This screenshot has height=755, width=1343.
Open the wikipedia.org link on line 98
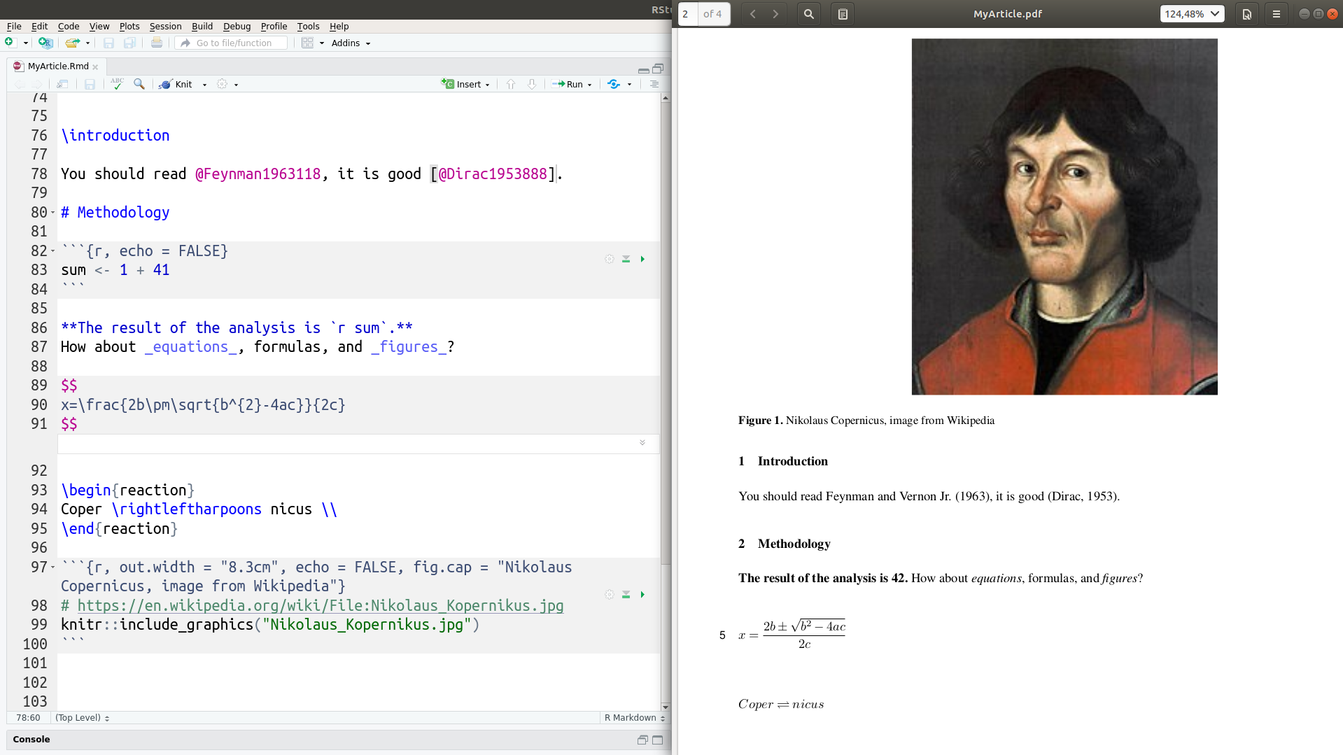pyautogui.click(x=321, y=606)
